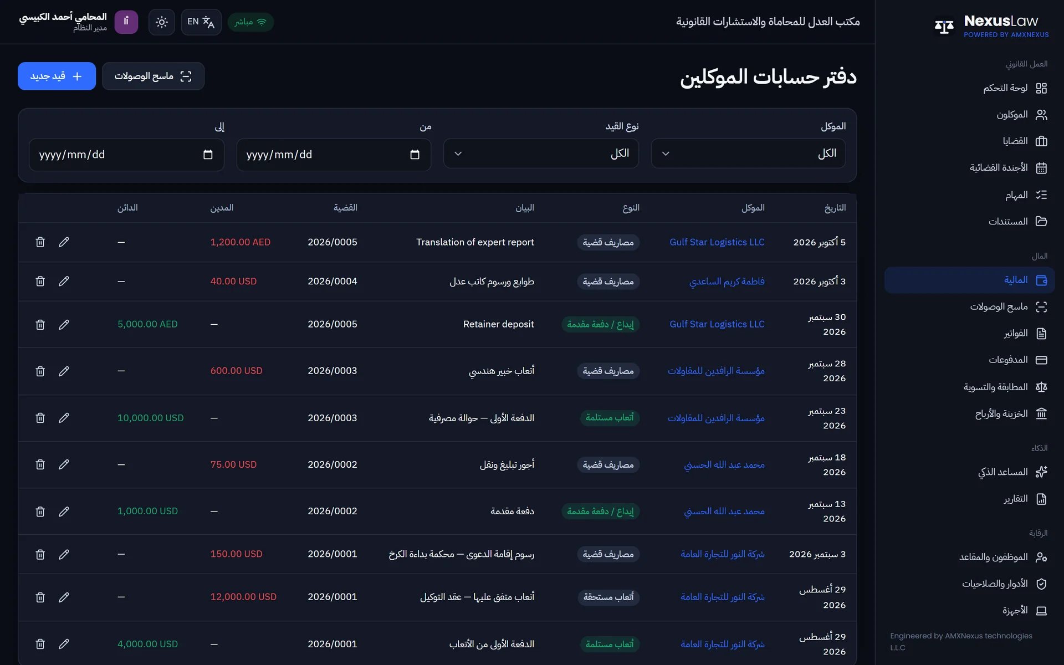
Task: Open القضايا cases section
Action: 969,141
